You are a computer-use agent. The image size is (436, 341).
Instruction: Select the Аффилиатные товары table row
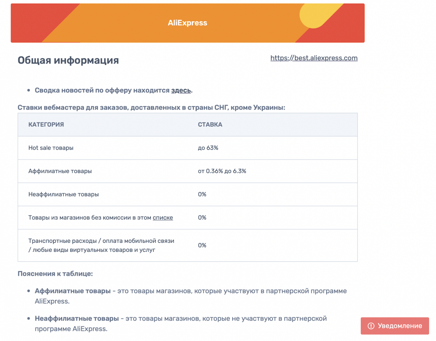(x=188, y=171)
